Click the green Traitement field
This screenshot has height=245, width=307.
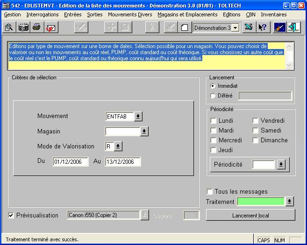(x=261, y=202)
